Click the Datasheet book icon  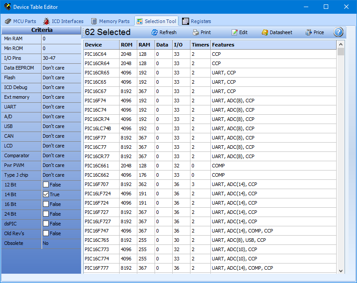tap(264, 33)
